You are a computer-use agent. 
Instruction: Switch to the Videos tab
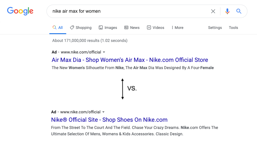[155, 28]
